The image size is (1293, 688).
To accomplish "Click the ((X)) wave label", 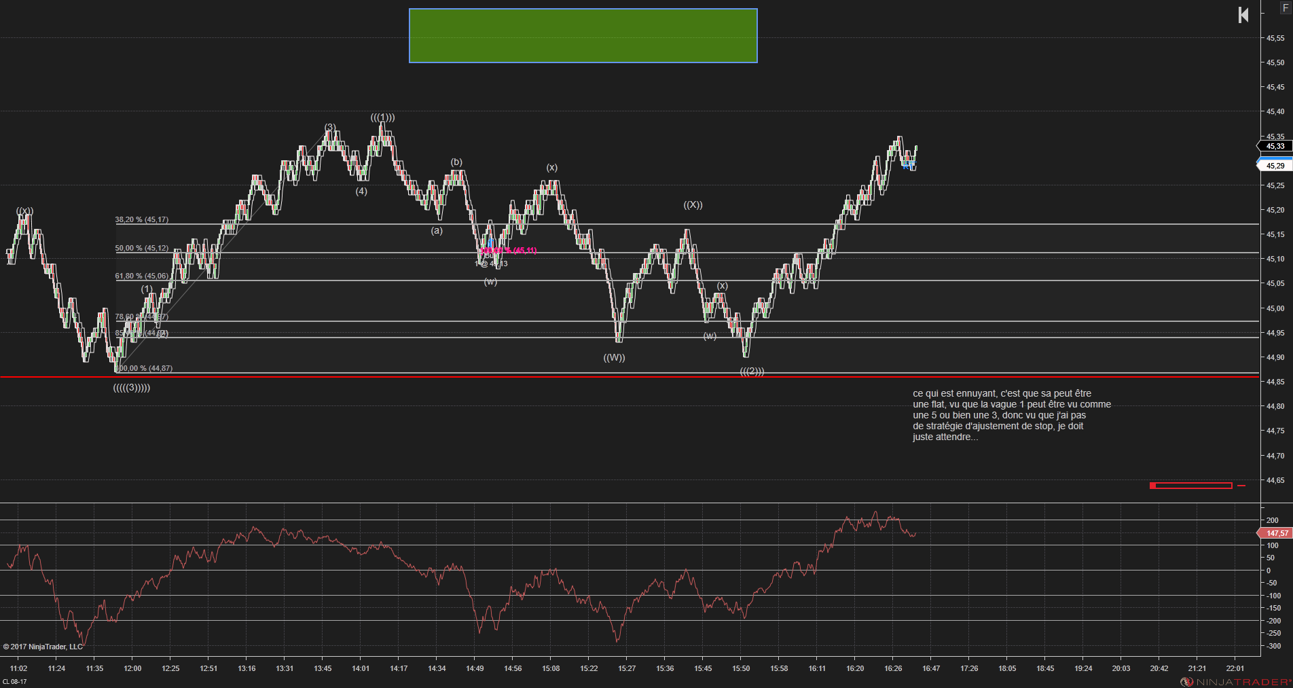I will click(x=693, y=205).
